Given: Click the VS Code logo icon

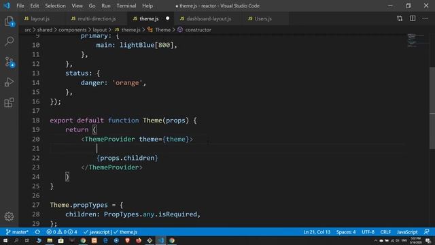Looking at the screenshot, I should pos(7,5).
